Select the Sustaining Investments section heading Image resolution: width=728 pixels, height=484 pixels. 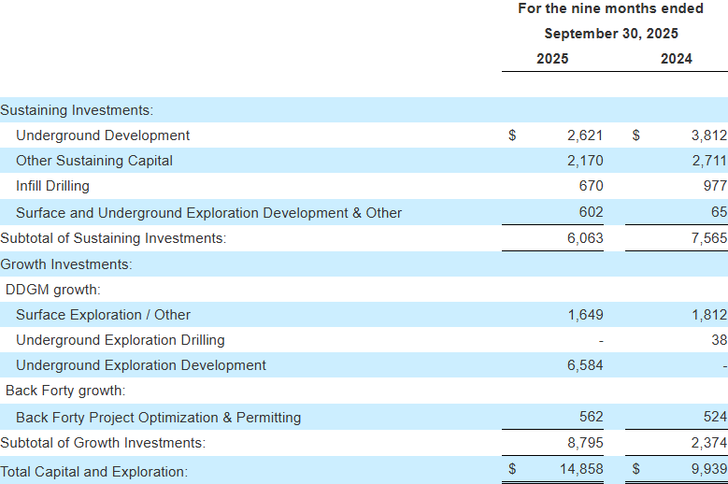click(77, 110)
